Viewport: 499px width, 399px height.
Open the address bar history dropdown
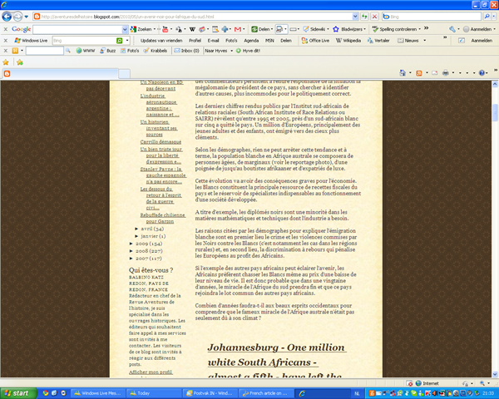[x=355, y=17]
